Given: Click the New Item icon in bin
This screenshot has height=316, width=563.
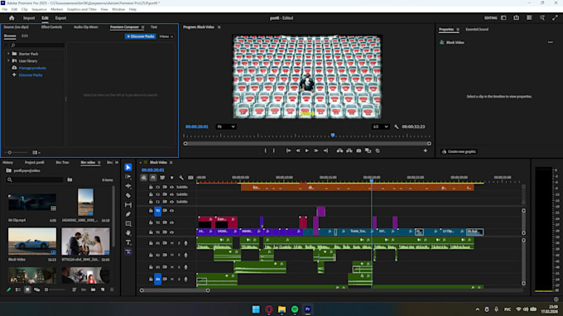Looking at the screenshot, I should (x=103, y=290).
